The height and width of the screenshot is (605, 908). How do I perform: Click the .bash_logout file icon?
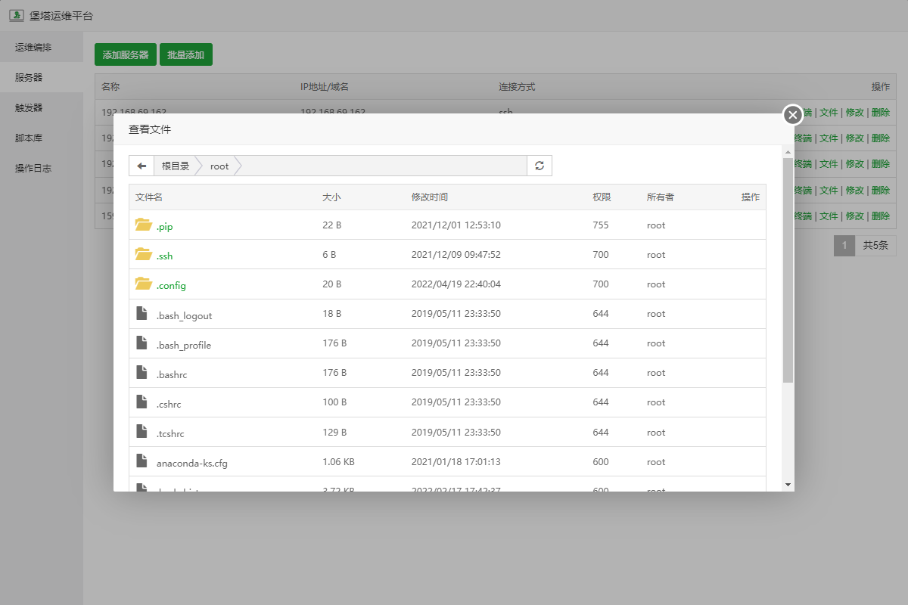coord(141,314)
